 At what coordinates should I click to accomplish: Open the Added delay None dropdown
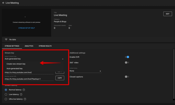[86, 71]
